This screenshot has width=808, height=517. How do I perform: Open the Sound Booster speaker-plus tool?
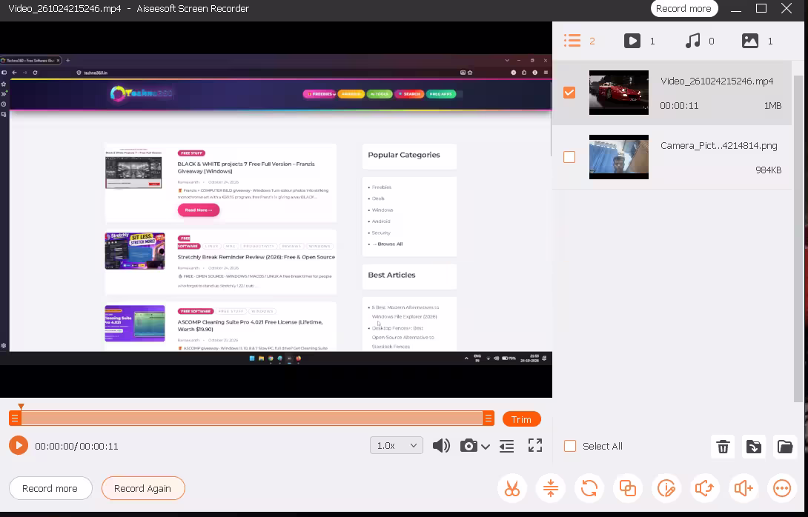pos(743,488)
